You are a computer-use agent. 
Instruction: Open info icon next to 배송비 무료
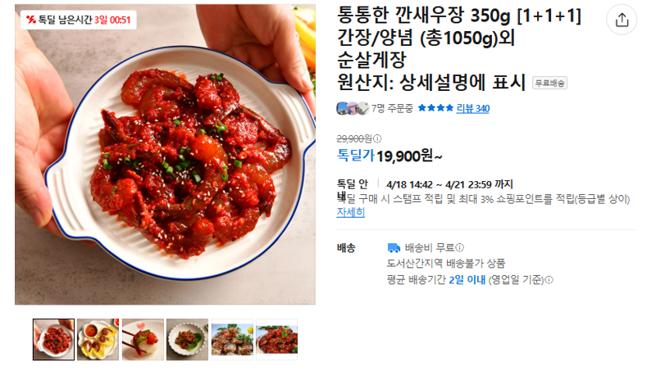(459, 247)
